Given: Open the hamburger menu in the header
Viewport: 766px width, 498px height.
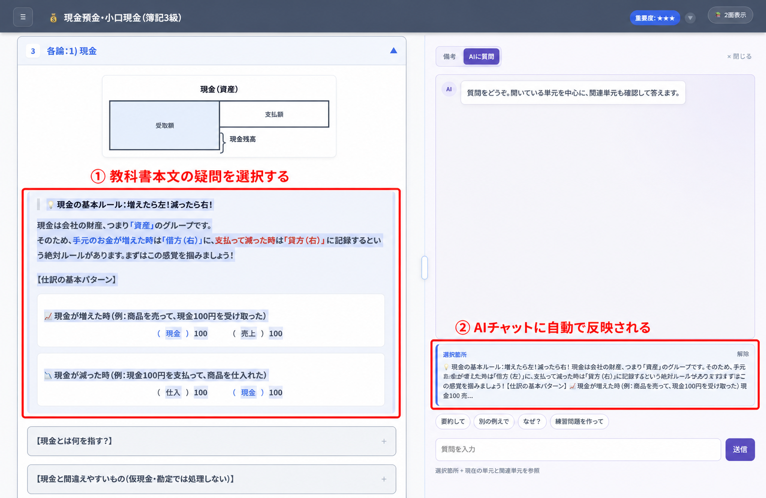Looking at the screenshot, I should [23, 17].
